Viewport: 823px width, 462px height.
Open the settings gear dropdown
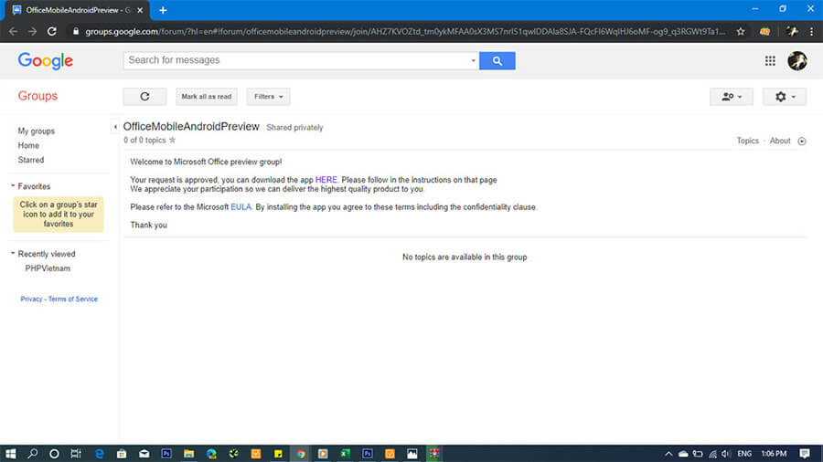(785, 96)
